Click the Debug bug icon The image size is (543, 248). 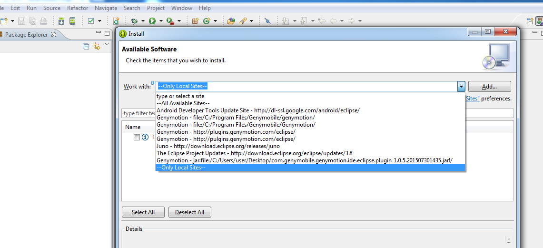[134, 21]
